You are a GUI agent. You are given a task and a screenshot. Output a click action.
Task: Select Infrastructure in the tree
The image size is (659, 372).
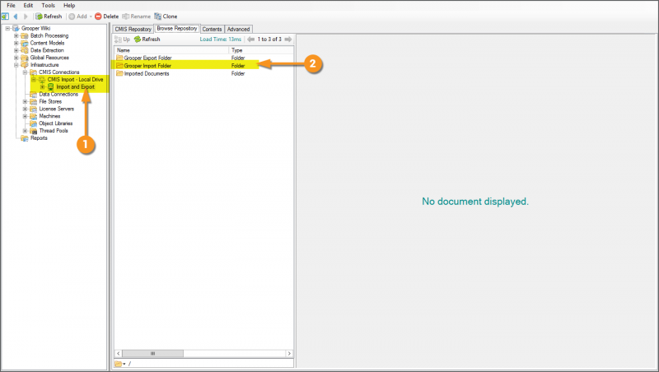coord(44,65)
